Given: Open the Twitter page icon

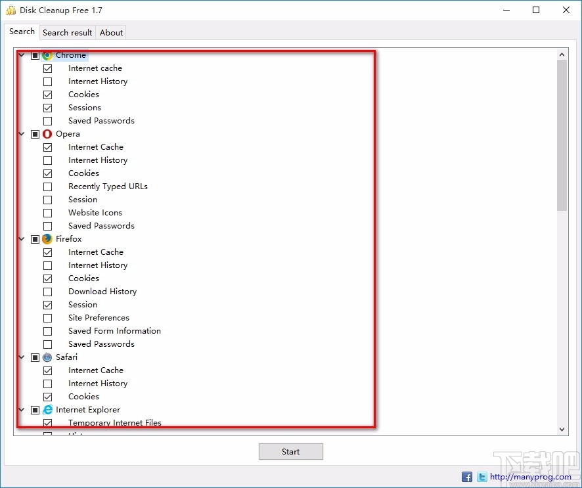Looking at the screenshot, I should tap(481, 476).
